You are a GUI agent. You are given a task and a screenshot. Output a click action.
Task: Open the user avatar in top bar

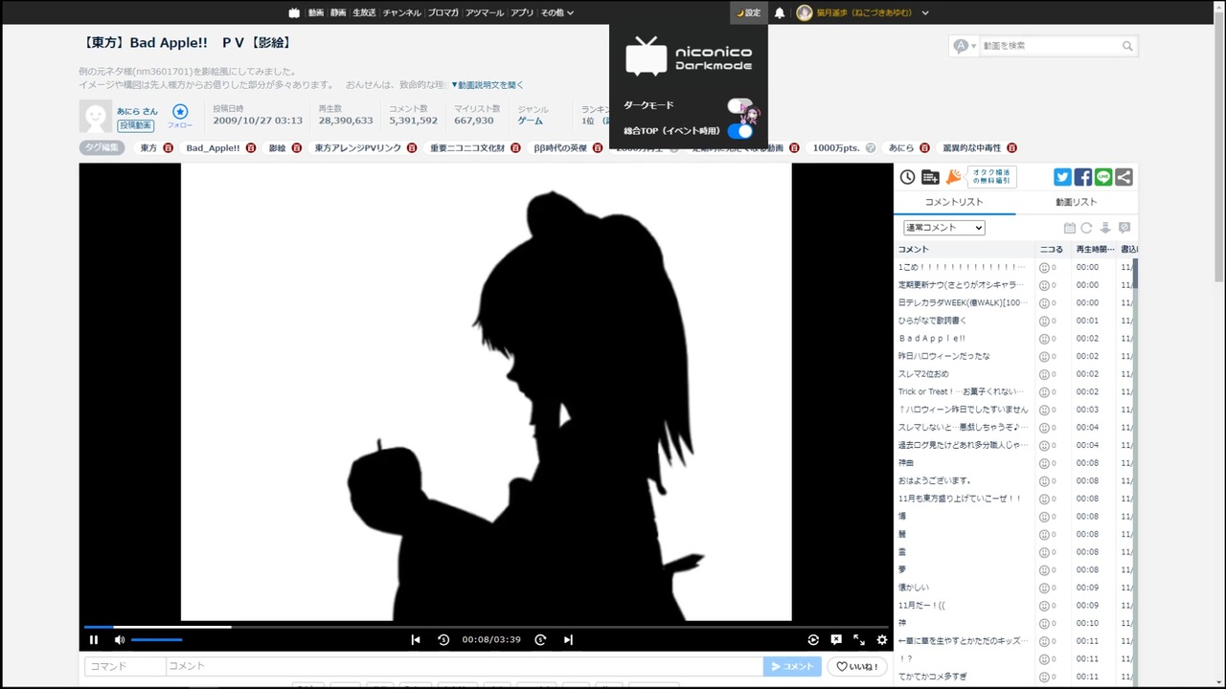pyautogui.click(x=805, y=12)
